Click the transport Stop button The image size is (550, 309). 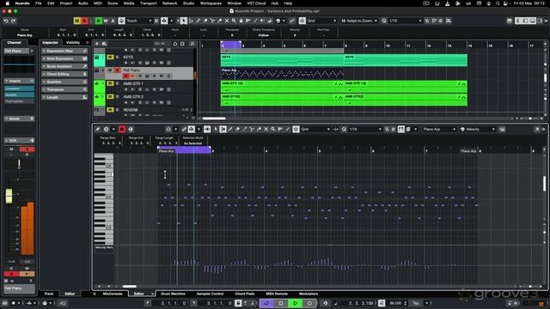coord(281,303)
